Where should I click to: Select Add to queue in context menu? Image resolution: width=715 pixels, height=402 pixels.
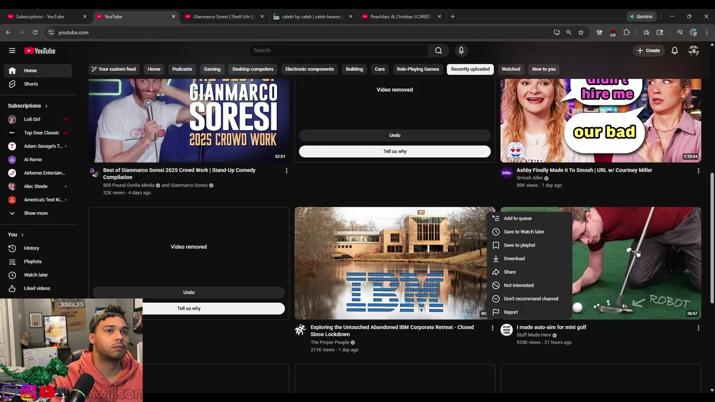click(x=530, y=218)
